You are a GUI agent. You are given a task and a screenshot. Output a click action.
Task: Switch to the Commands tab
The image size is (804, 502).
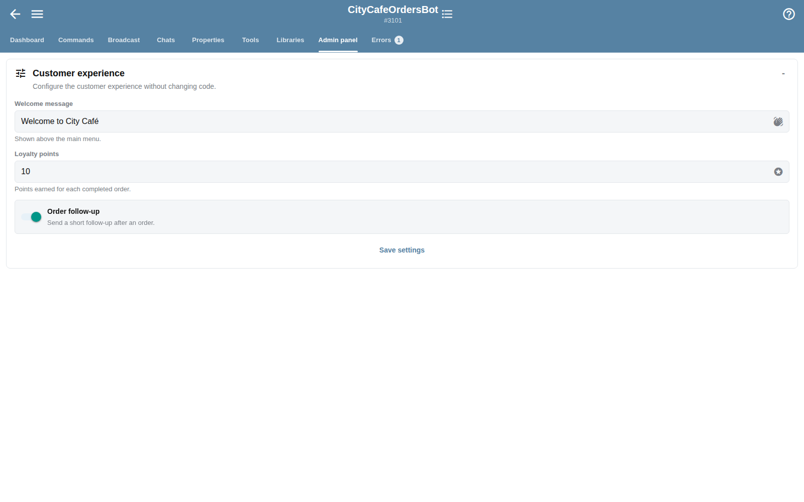click(76, 40)
